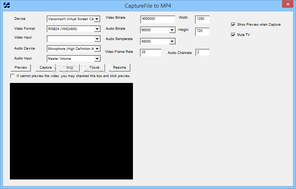This screenshot has height=189, width=296.
Task: Pause the capture with Pause button
Action: [x=94, y=68]
